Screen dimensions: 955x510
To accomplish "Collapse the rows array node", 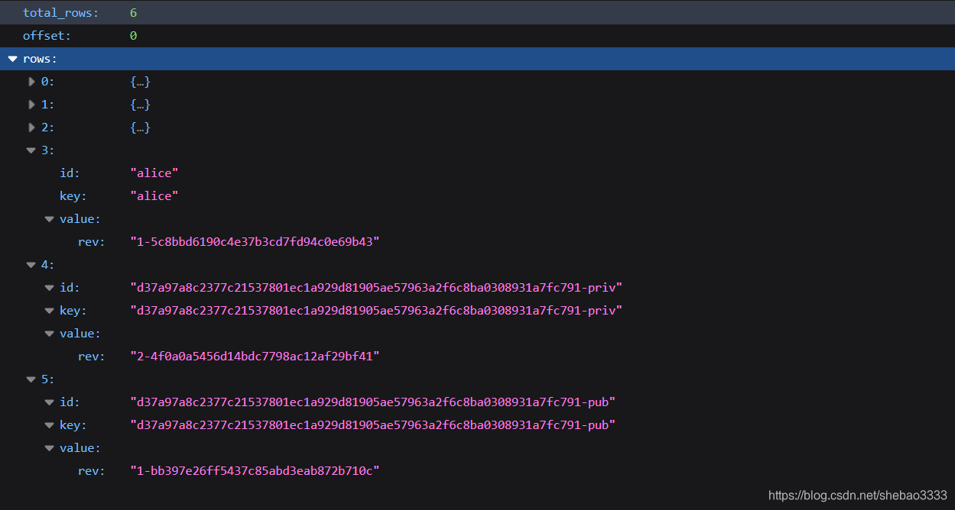I will point(12,59).
